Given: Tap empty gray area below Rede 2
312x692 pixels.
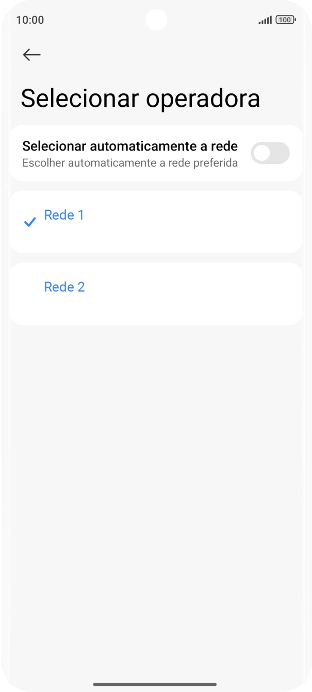Looking at the screenshot, I should [156, 464].
